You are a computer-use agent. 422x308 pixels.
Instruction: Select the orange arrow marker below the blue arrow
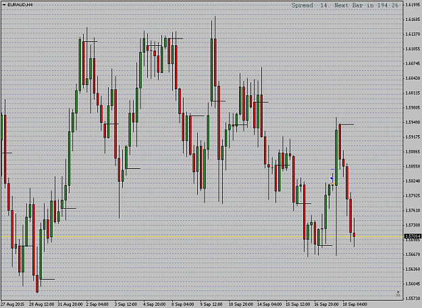[x=333, y=184]
